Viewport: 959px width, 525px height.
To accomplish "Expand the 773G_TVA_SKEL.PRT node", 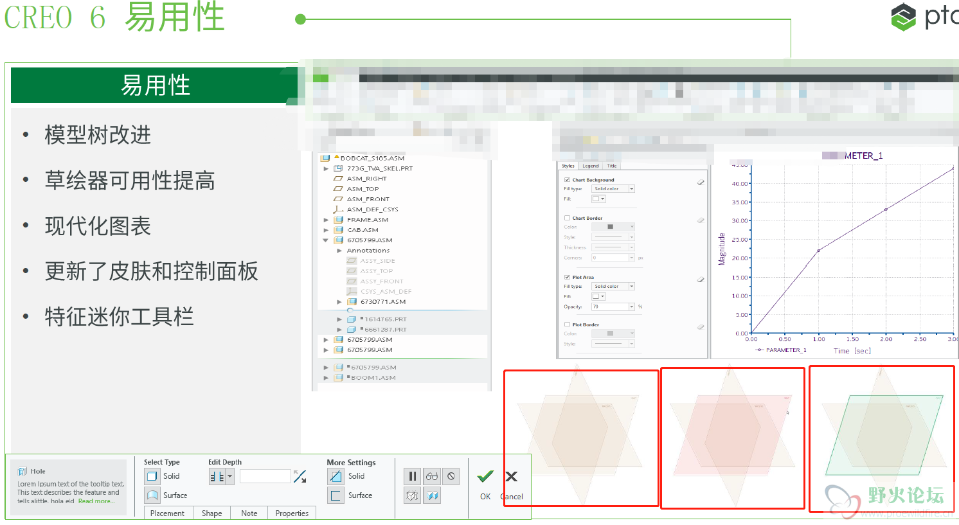I will [x=326, y=168].
